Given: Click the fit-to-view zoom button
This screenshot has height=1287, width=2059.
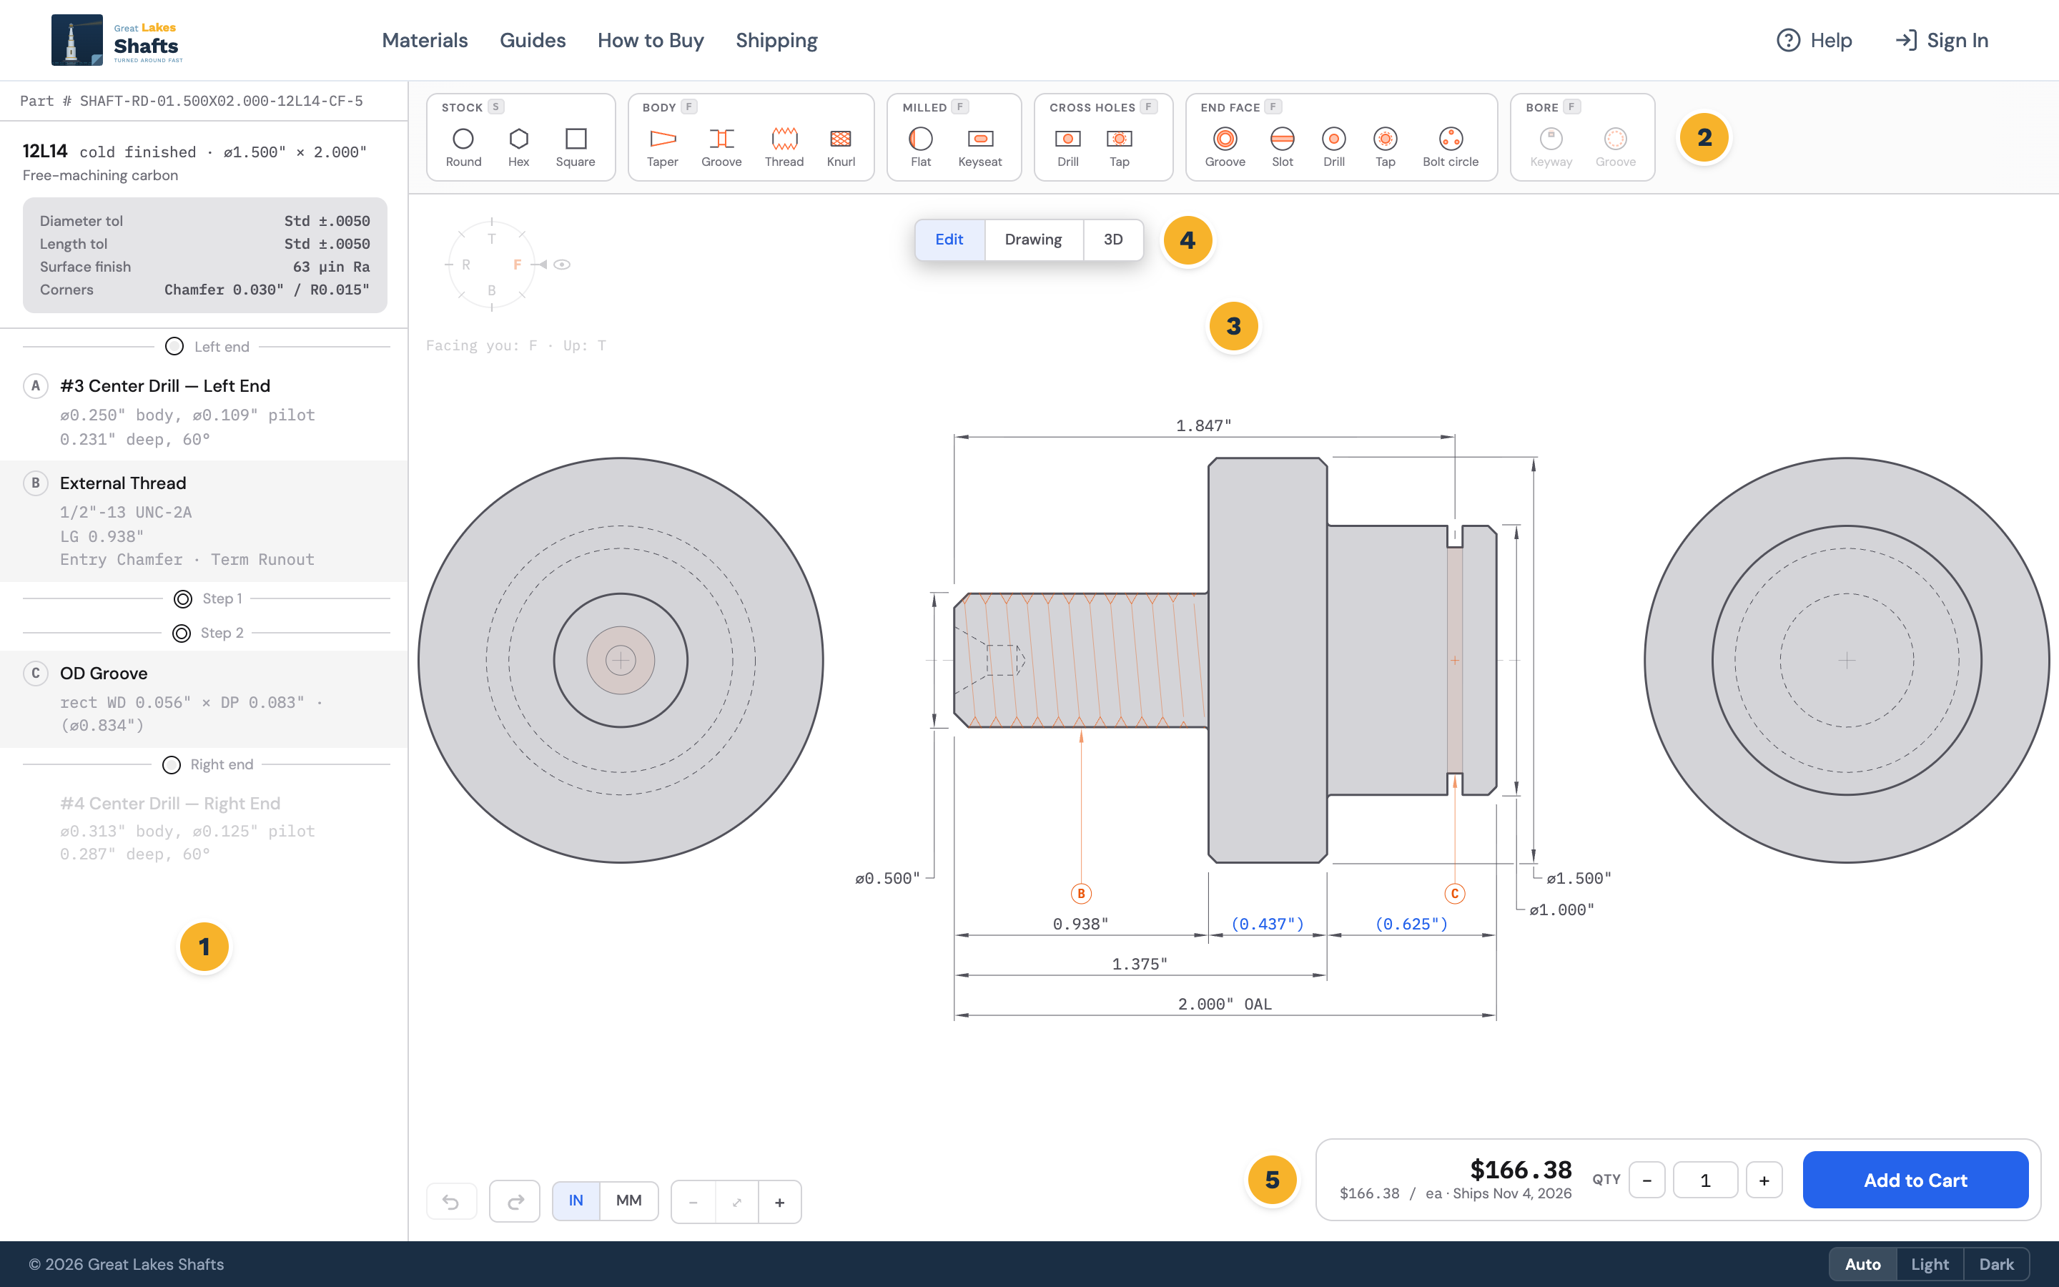Looking at the screenshot, I should coord(737,1202).
